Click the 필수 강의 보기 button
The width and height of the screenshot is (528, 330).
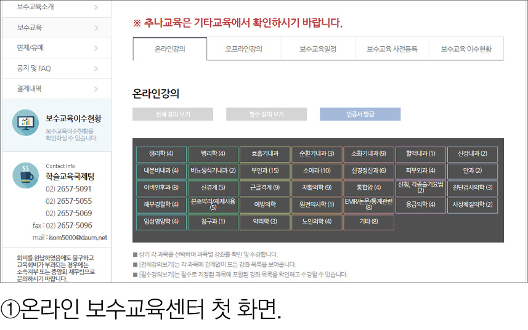point(266,114)
